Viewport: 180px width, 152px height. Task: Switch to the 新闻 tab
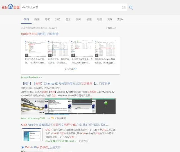coord(37,19)
